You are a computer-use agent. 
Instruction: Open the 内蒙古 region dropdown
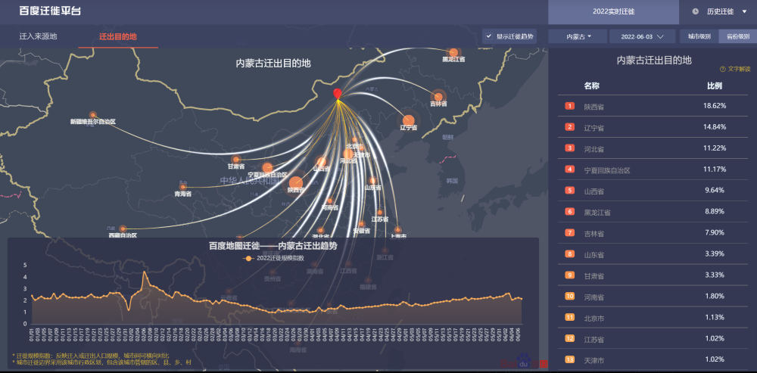(578, 36)
